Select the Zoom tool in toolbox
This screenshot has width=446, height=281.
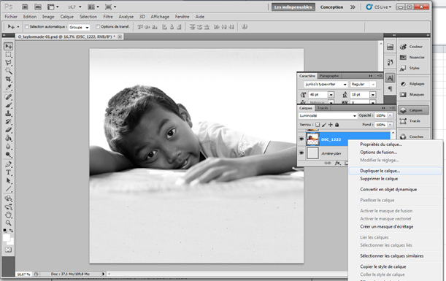(8, 223)
